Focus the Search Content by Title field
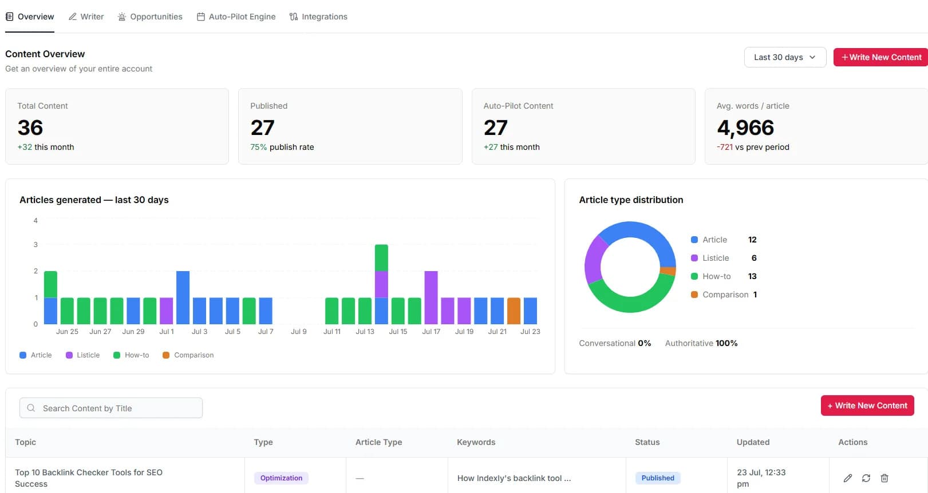 [x=111, y=408]
